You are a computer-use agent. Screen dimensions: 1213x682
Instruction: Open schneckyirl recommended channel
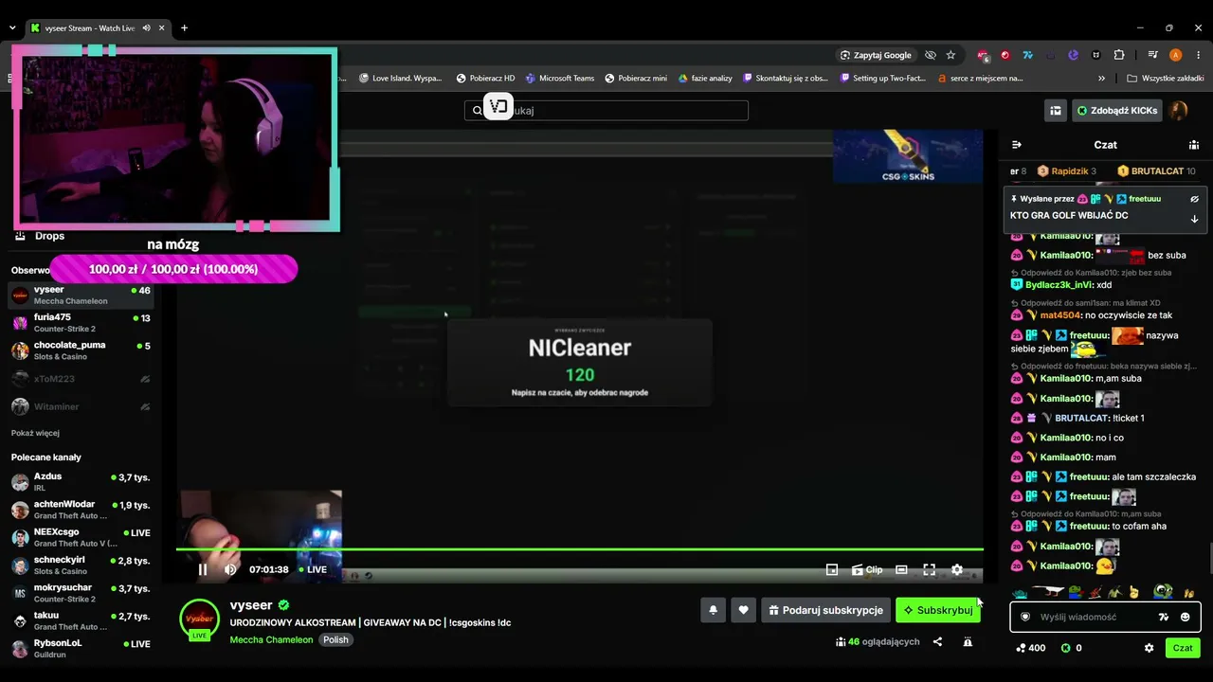[81, 565]
